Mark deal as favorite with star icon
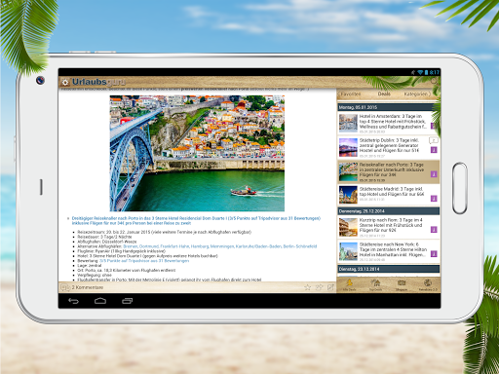 pos(307,287)
